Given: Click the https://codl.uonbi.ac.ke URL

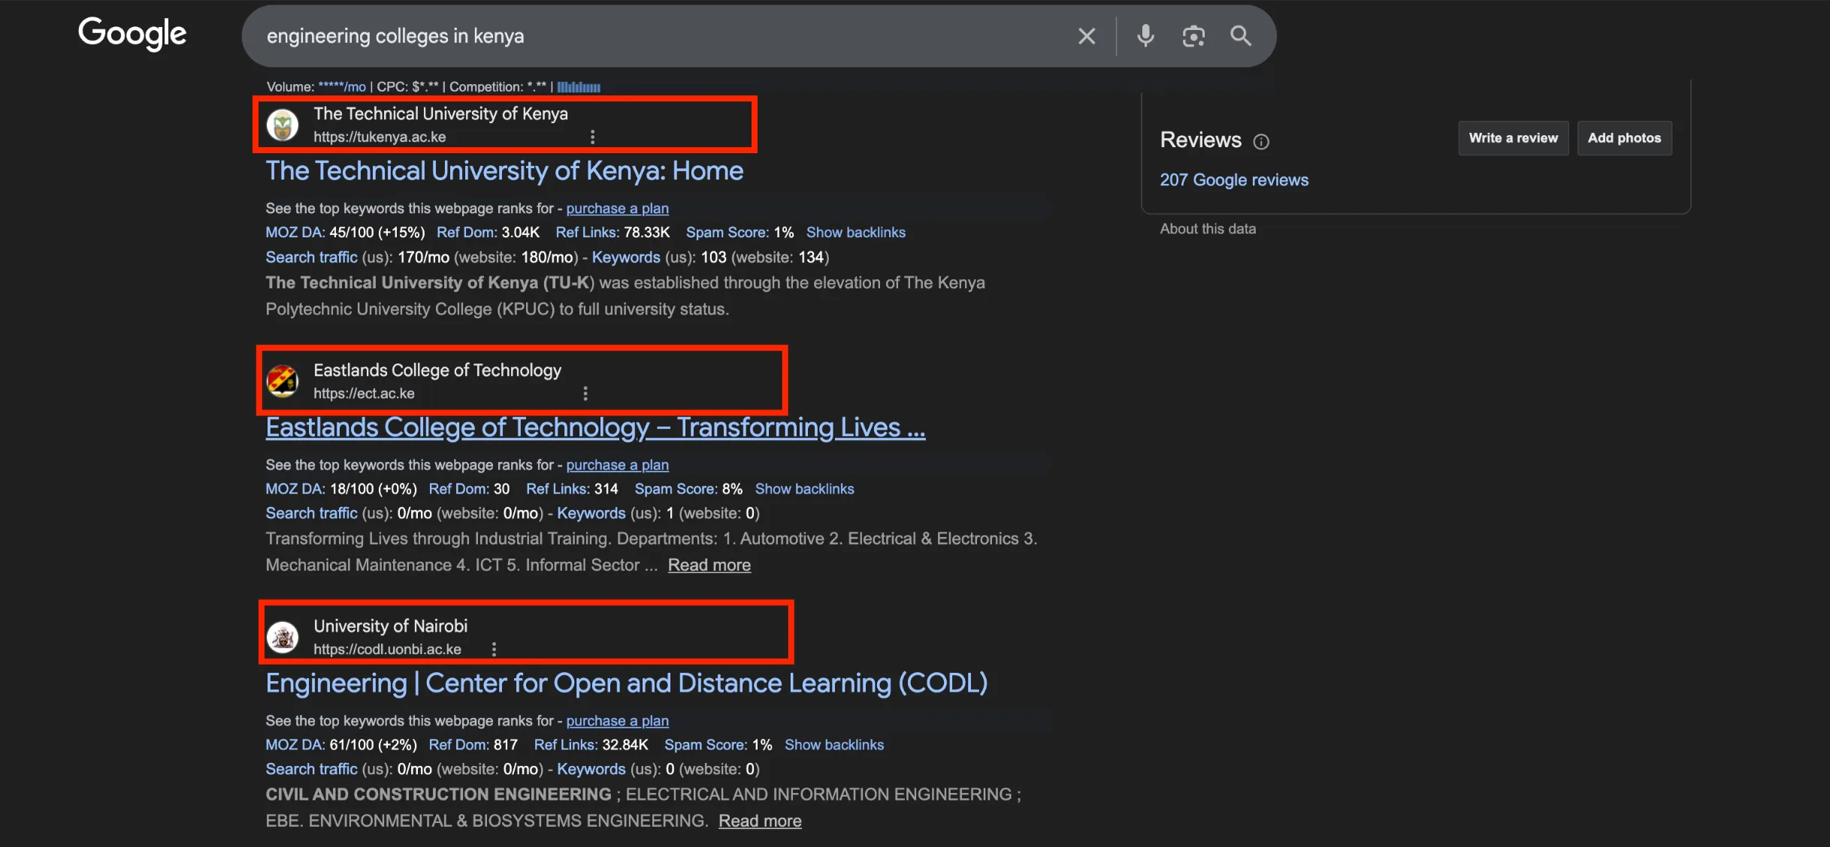Looking at the screenshot, I should 387,650.
